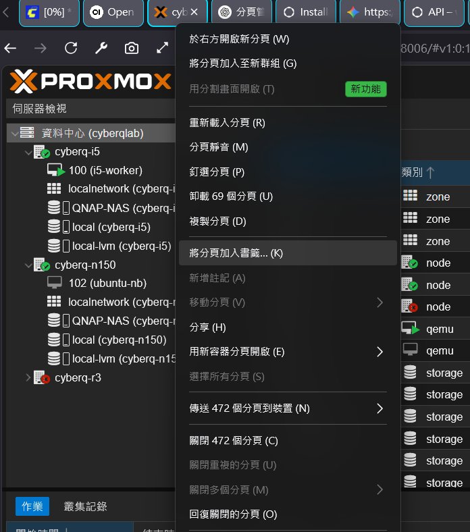Sort by the 類別 column header
The image size is (470, 532).
coord(419,173)
